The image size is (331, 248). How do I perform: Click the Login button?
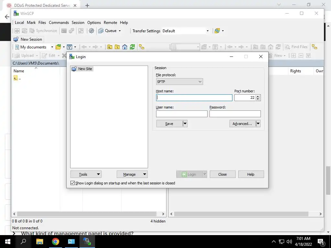click(189, 174)
